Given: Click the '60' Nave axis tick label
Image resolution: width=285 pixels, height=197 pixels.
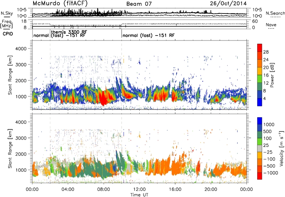Looking at the screenshot, I should click(255, 21).
